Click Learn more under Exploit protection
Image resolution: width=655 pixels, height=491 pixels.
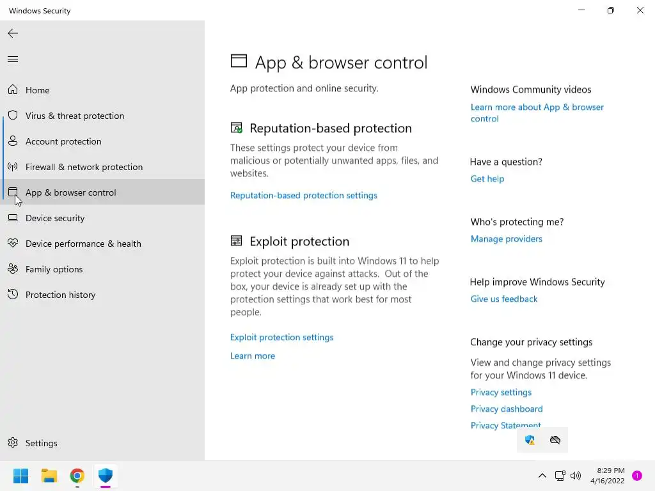pos(253,355)
